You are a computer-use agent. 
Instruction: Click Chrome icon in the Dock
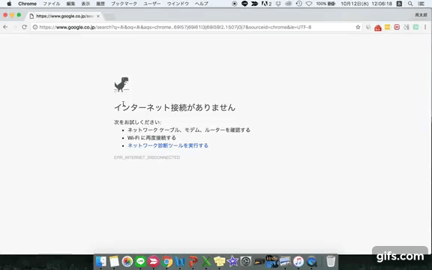click(x=167, y=261)
